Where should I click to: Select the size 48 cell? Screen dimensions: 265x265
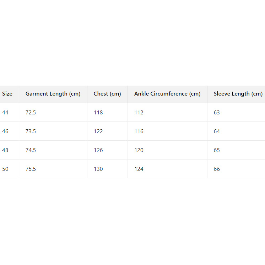tap(5, 150)
